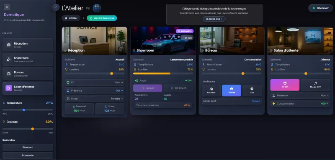Open the Salon d'attente card photo
The height and width of the screenshot is (160, 335).
point(300,41)
